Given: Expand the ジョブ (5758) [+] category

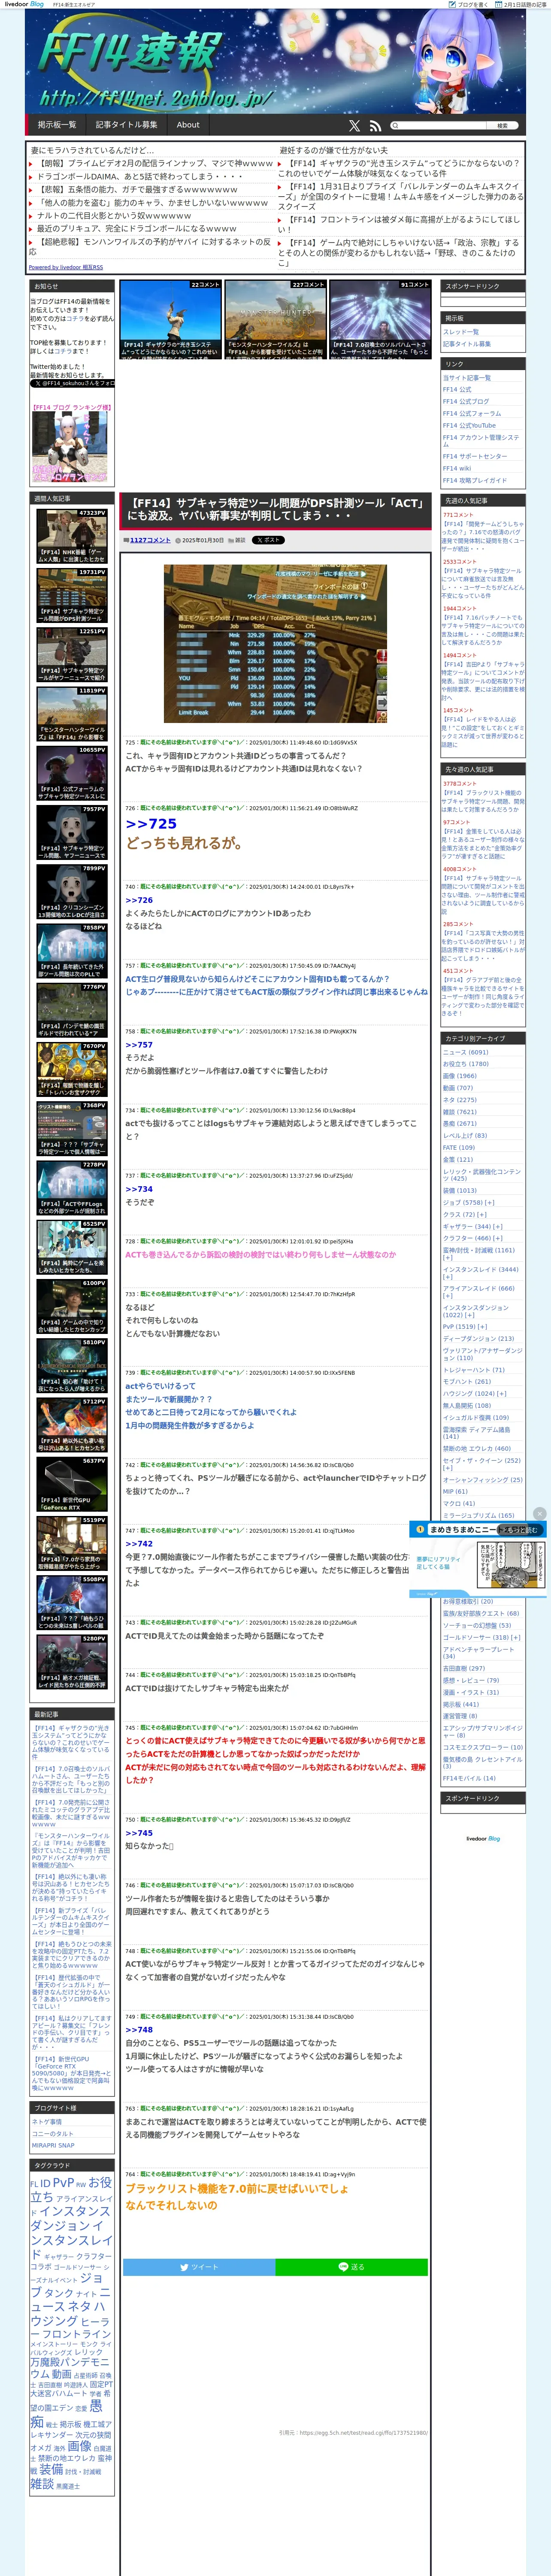Looking at the screenshot, I should coord(468,1202).
